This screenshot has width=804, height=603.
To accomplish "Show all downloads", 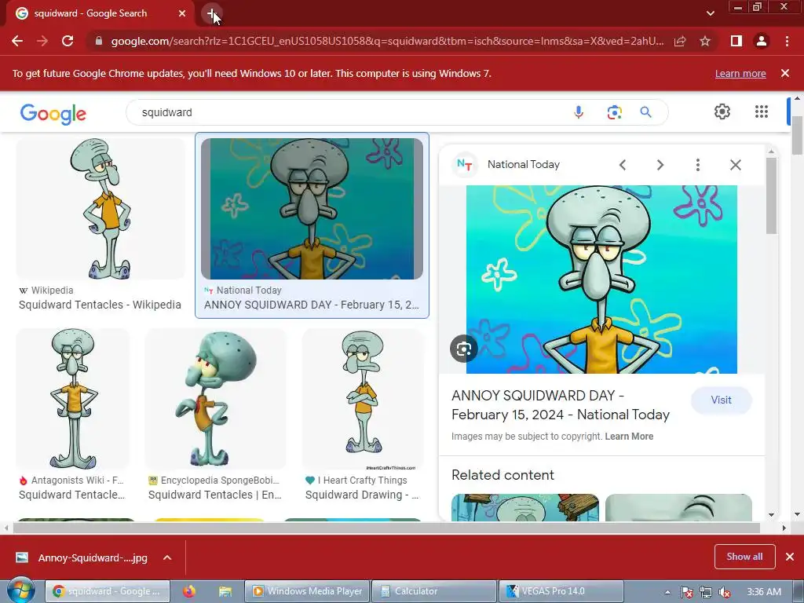I will (744, 557).
